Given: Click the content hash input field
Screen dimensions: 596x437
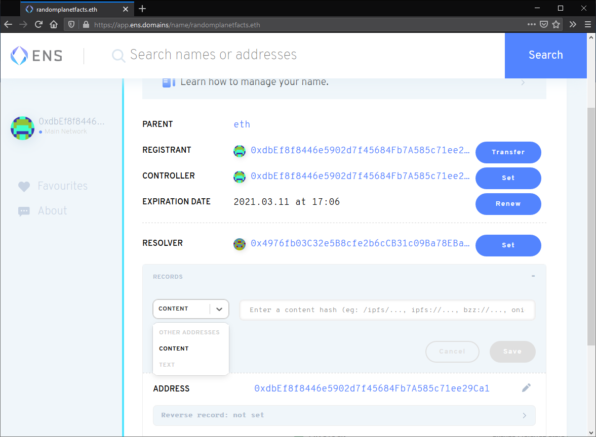Looking at the screenshot, I should pyautogui.click(x=387, y=310).
